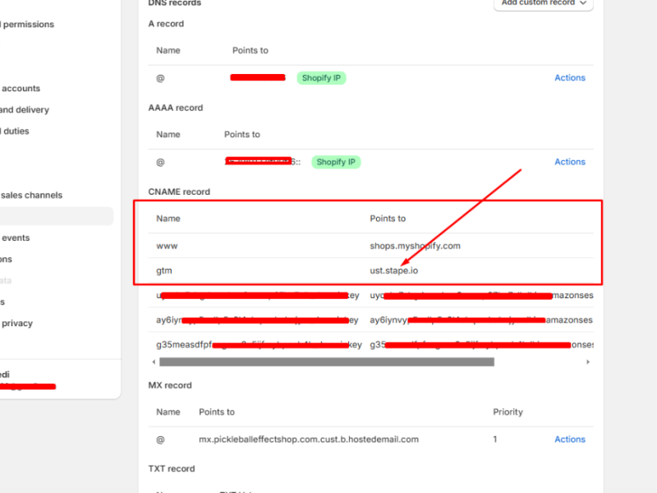Click the Name header in CNAME table

pos(168,219)
